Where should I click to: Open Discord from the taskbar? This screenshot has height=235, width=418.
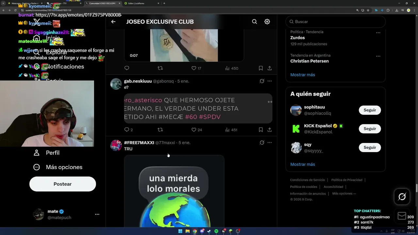pyautogui.click(x=202, y=231)
